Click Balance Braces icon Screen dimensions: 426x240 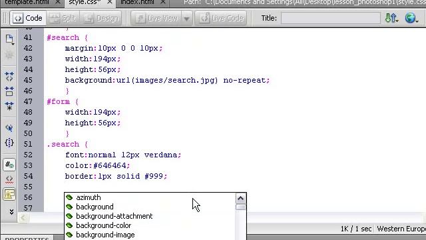9,143
